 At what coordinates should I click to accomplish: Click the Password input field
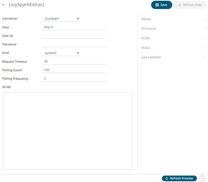point(74,44)
